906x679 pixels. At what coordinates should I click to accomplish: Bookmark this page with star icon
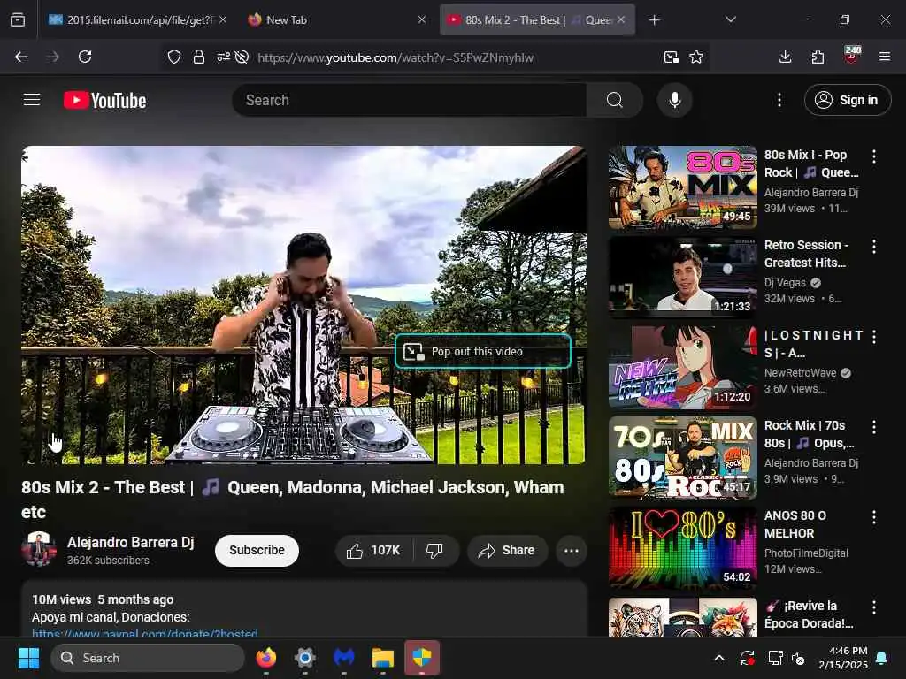[696, 57]
